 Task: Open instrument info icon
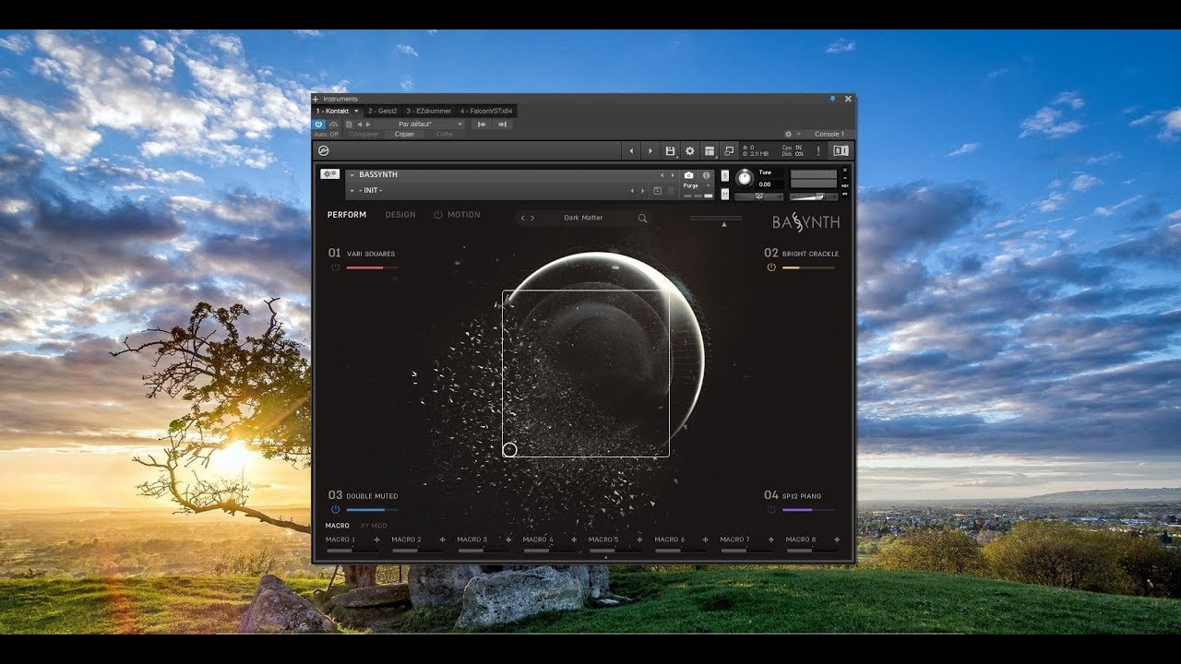707,175
